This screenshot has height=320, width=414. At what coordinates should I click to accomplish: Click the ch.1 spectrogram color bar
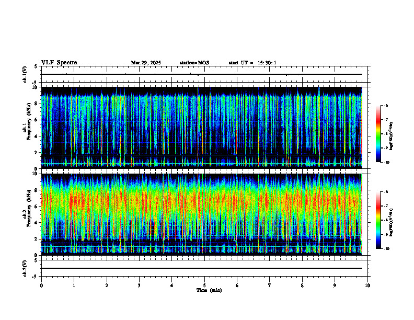[378, 134]
